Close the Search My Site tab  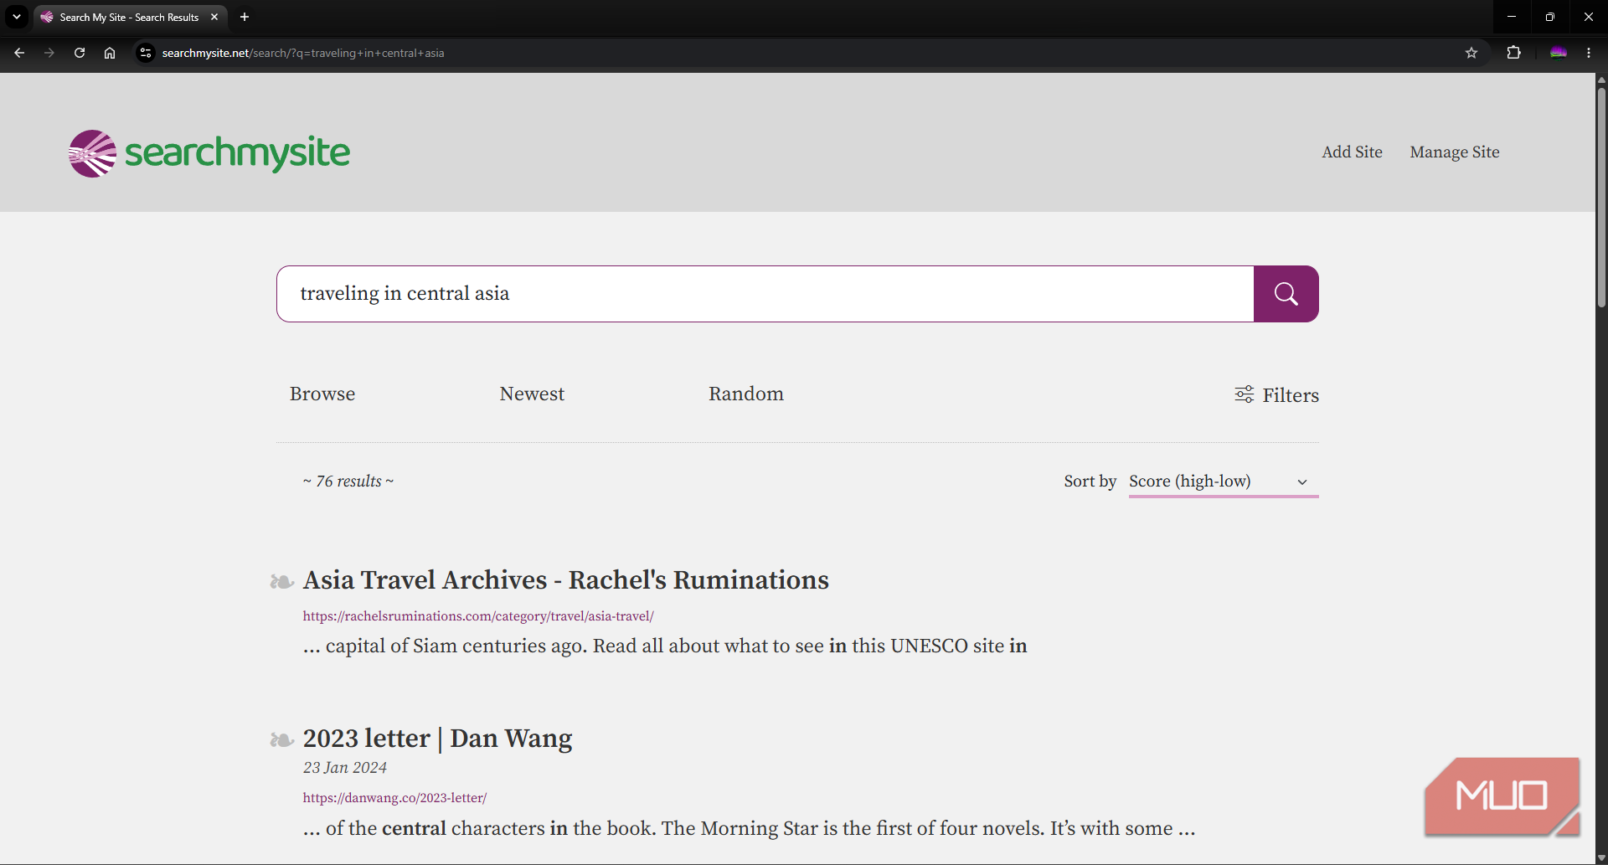(214, 17)
